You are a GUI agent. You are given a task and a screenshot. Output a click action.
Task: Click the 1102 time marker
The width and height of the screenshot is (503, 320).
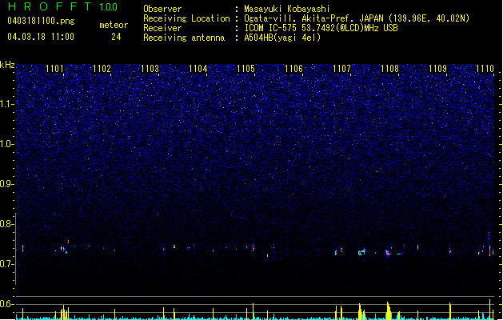click(x=102, y=69)
